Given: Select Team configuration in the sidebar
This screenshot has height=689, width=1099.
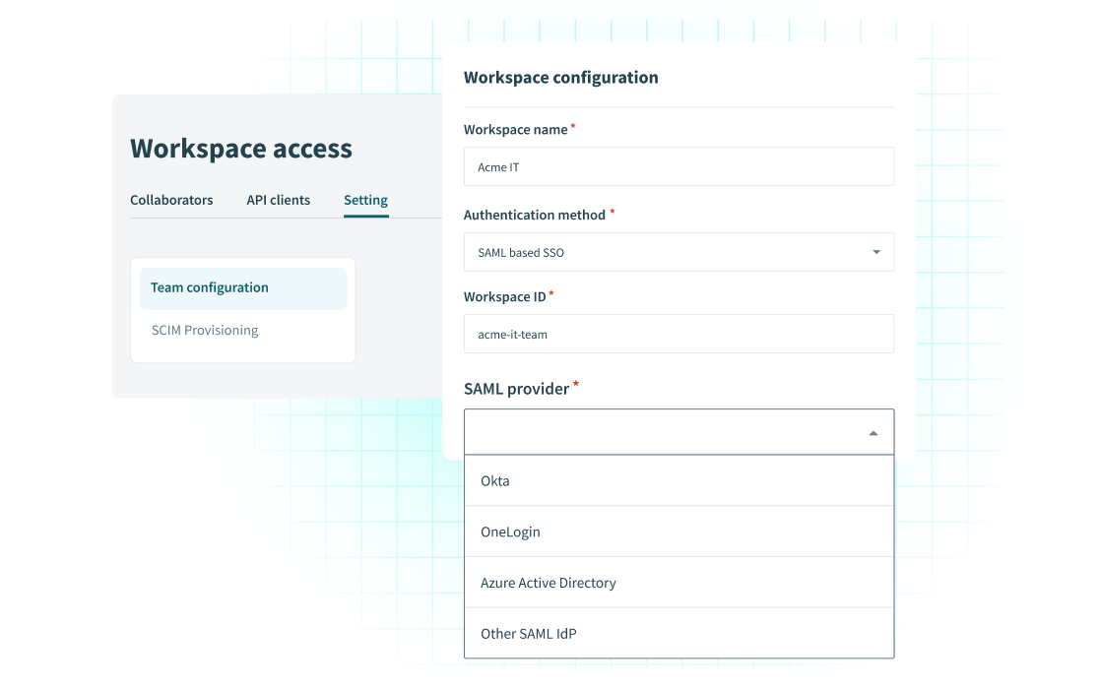Looking at the screenshot, I should (209, 287).
